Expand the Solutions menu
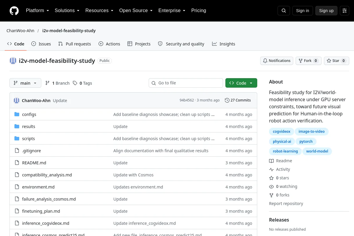The height and width of the screenshot is (236, 354). 67,11
